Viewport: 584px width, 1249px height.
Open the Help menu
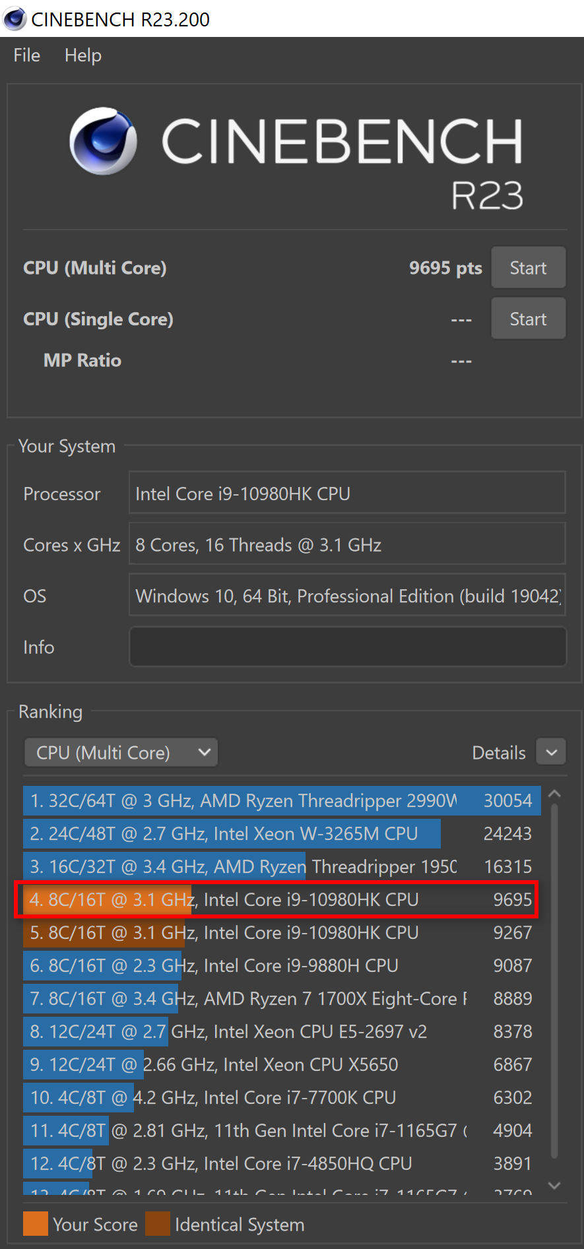[83, 55]
